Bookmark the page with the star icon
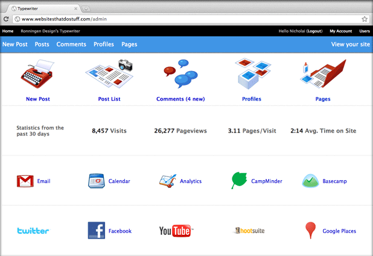This screenshot has width=373, height=256. tap(365, 19)
